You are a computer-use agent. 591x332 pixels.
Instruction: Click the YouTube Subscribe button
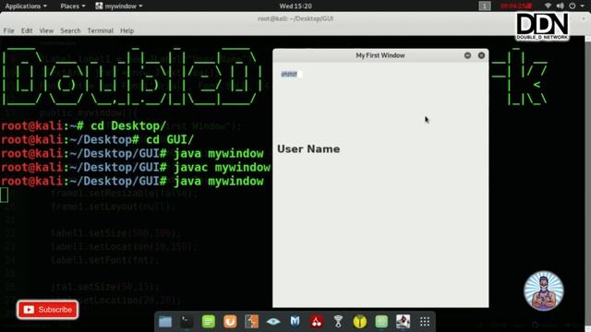click(48, 310)
